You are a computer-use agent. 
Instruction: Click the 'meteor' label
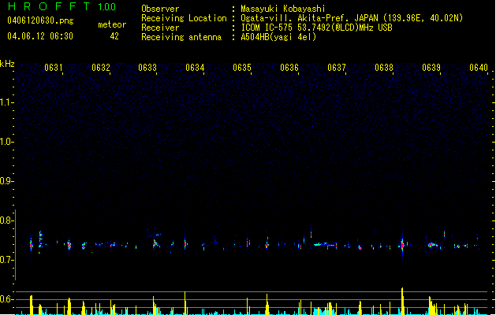tap(112, 24)
